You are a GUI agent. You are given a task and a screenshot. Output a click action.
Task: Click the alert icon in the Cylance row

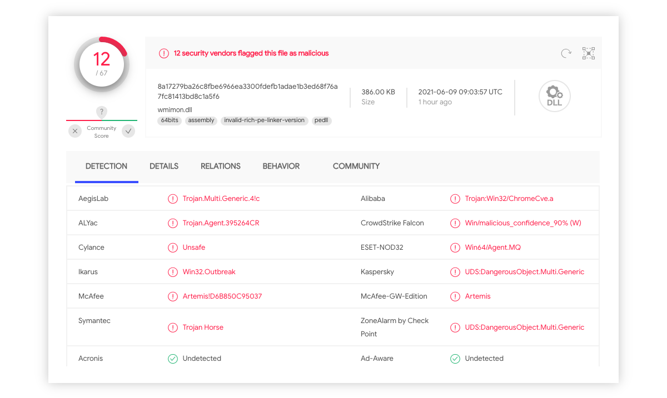pos(173,248)
